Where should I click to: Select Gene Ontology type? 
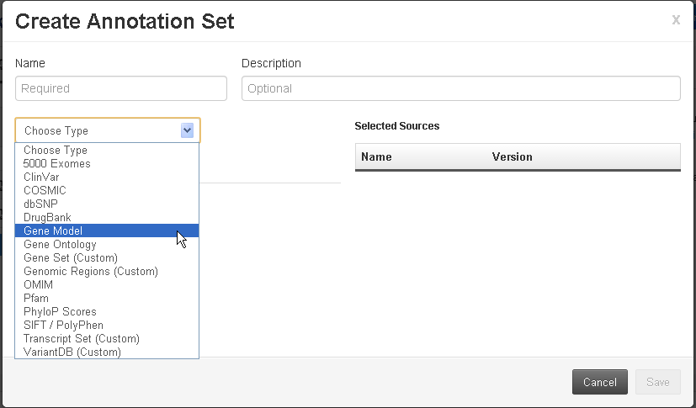[x=61, y=245]
